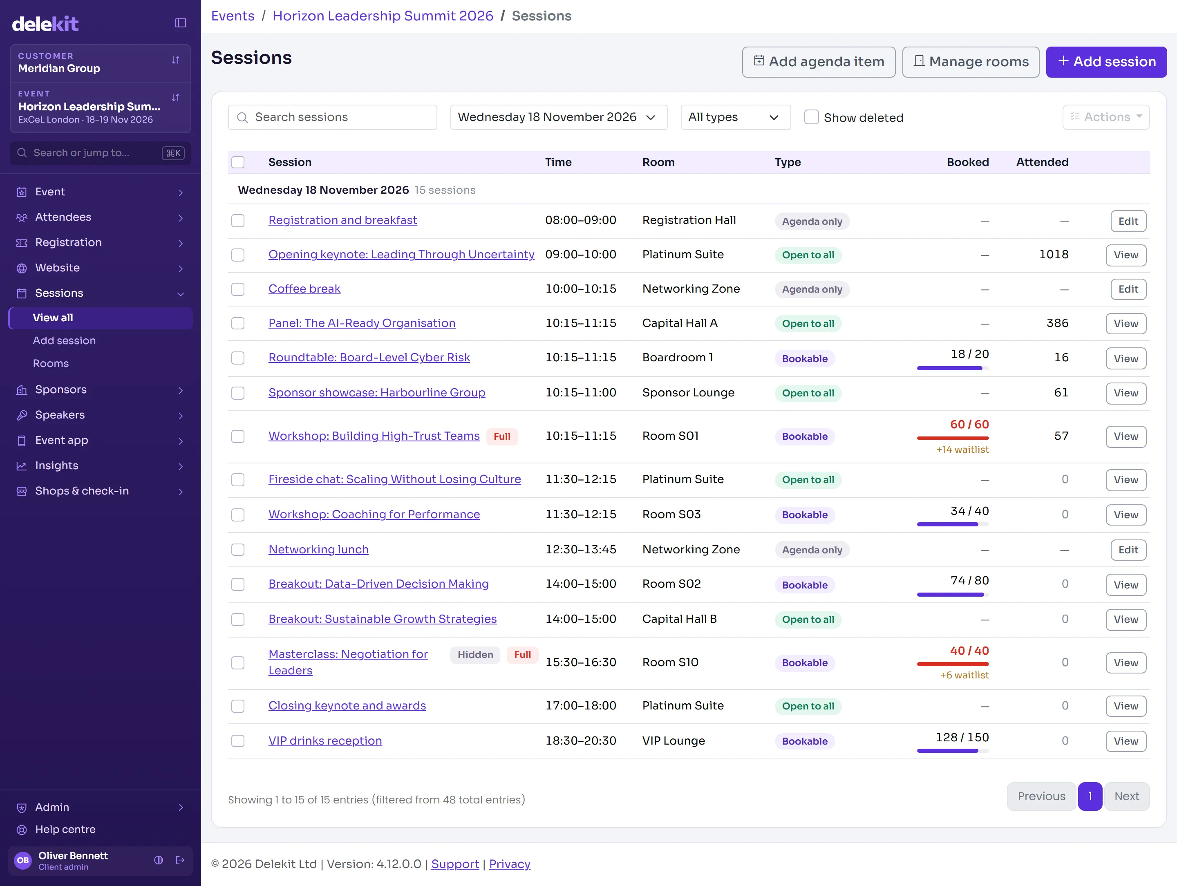This screenshot has width=1177, height=886.
Task: Click the 128 / 150 booking progress bar
Action: 953,751
